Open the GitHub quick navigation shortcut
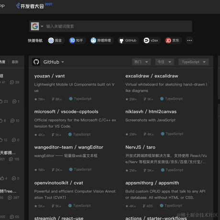 tap(128, 41)
